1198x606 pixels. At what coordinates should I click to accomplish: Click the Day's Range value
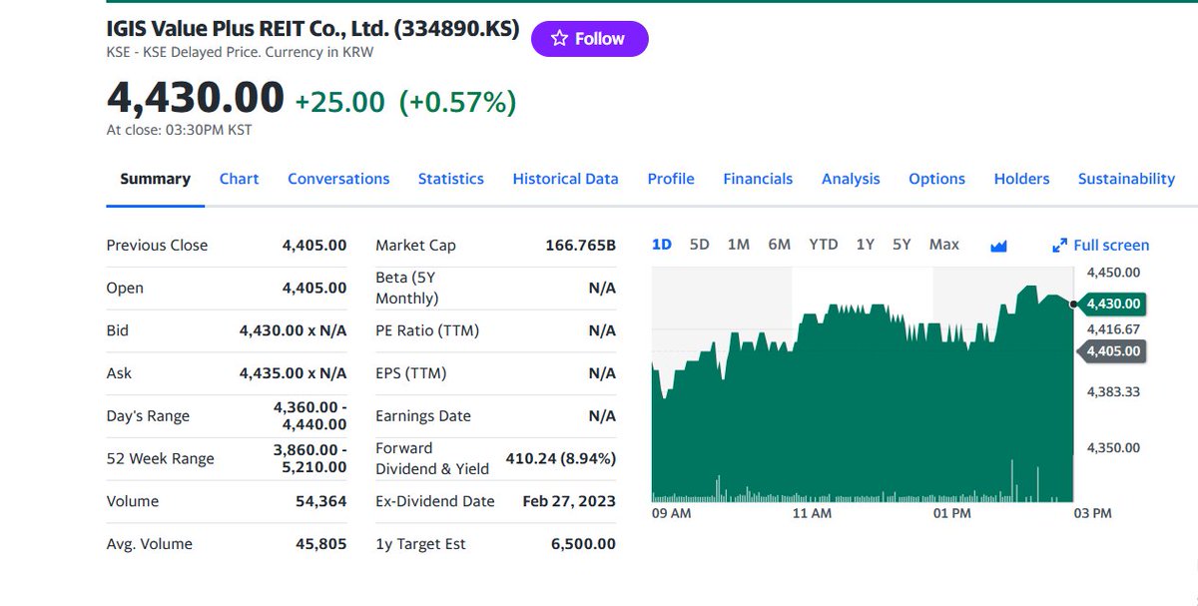(x=309, y=416)
